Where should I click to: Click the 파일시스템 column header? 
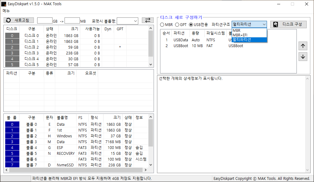click(215, 33)
